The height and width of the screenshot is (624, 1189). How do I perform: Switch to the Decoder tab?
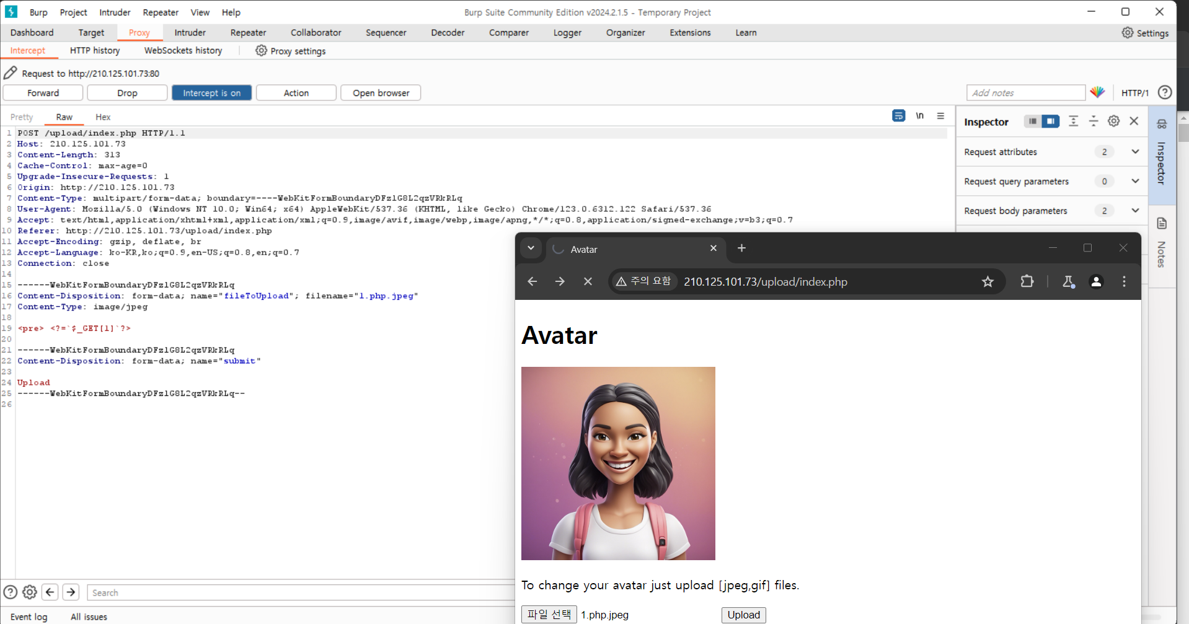(448, 33)
